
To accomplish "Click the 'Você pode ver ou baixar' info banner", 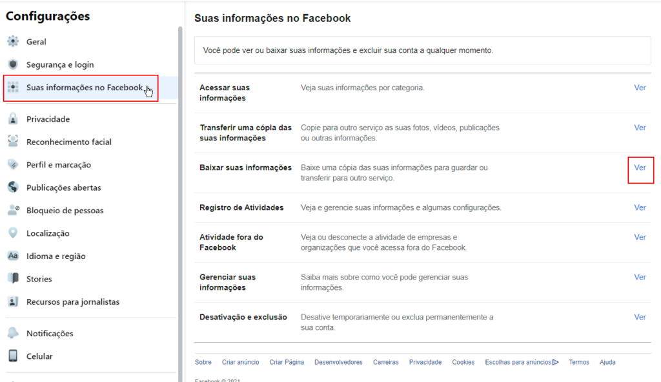I will tap(422, 50).
